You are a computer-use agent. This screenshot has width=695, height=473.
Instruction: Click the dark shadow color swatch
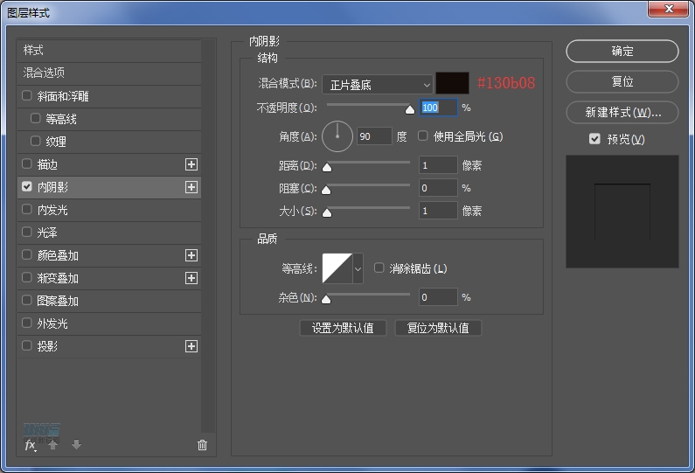click(x=453, y=84)
